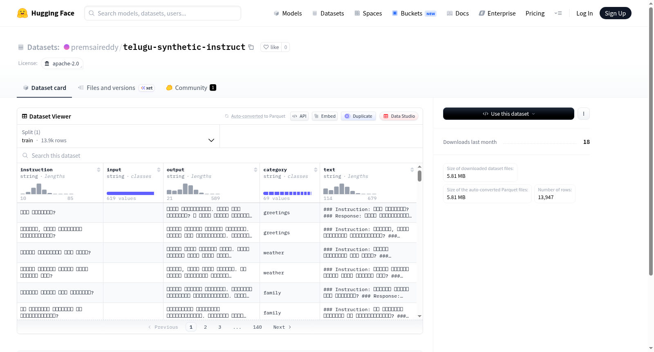Open Docs in the navbar

[x=458, y=13]
